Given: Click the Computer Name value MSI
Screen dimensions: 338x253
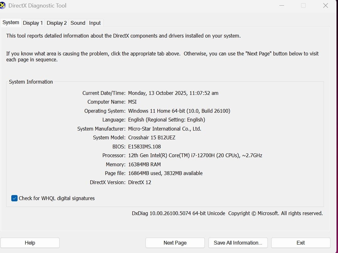Looking at the screenshot, I should 132,102.
